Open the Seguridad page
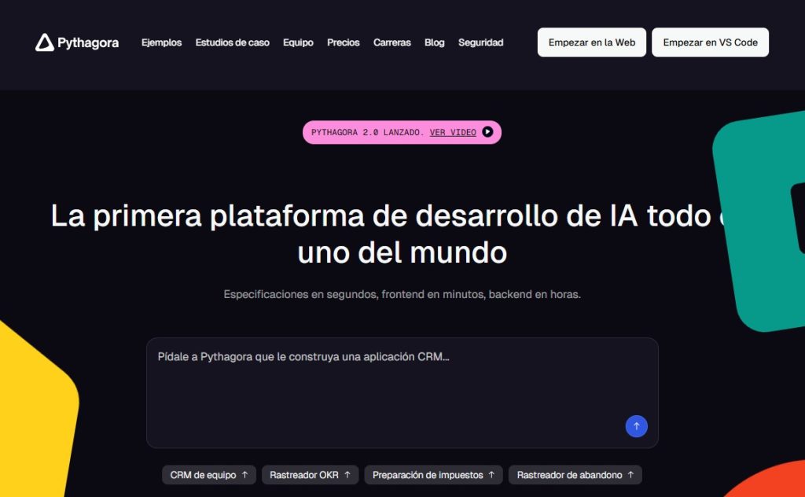The image size is (805, 497). point(480,42)
